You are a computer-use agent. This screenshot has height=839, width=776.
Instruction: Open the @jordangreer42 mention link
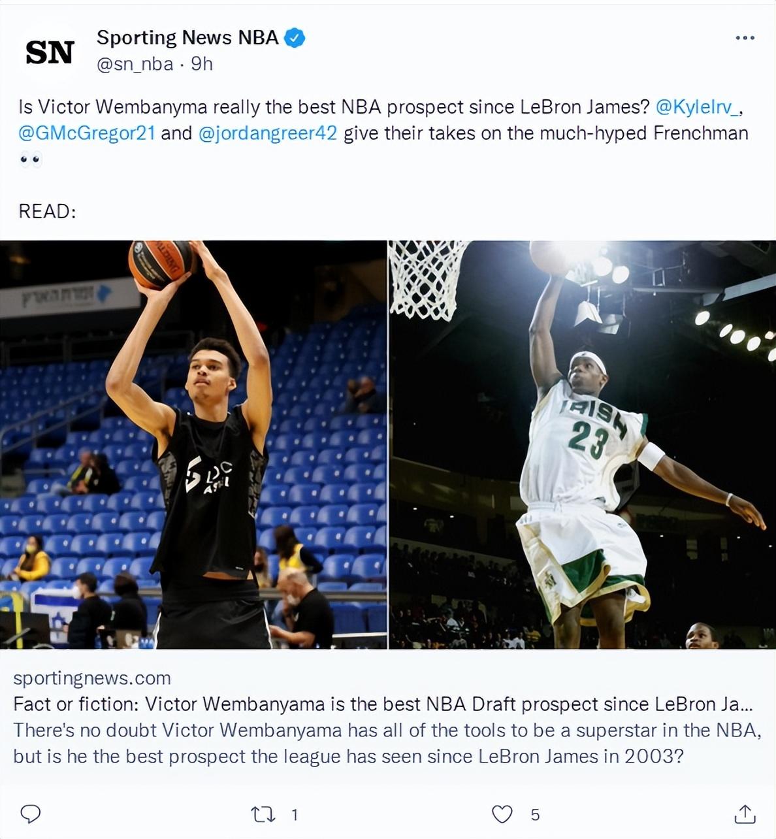click(267, 133)
